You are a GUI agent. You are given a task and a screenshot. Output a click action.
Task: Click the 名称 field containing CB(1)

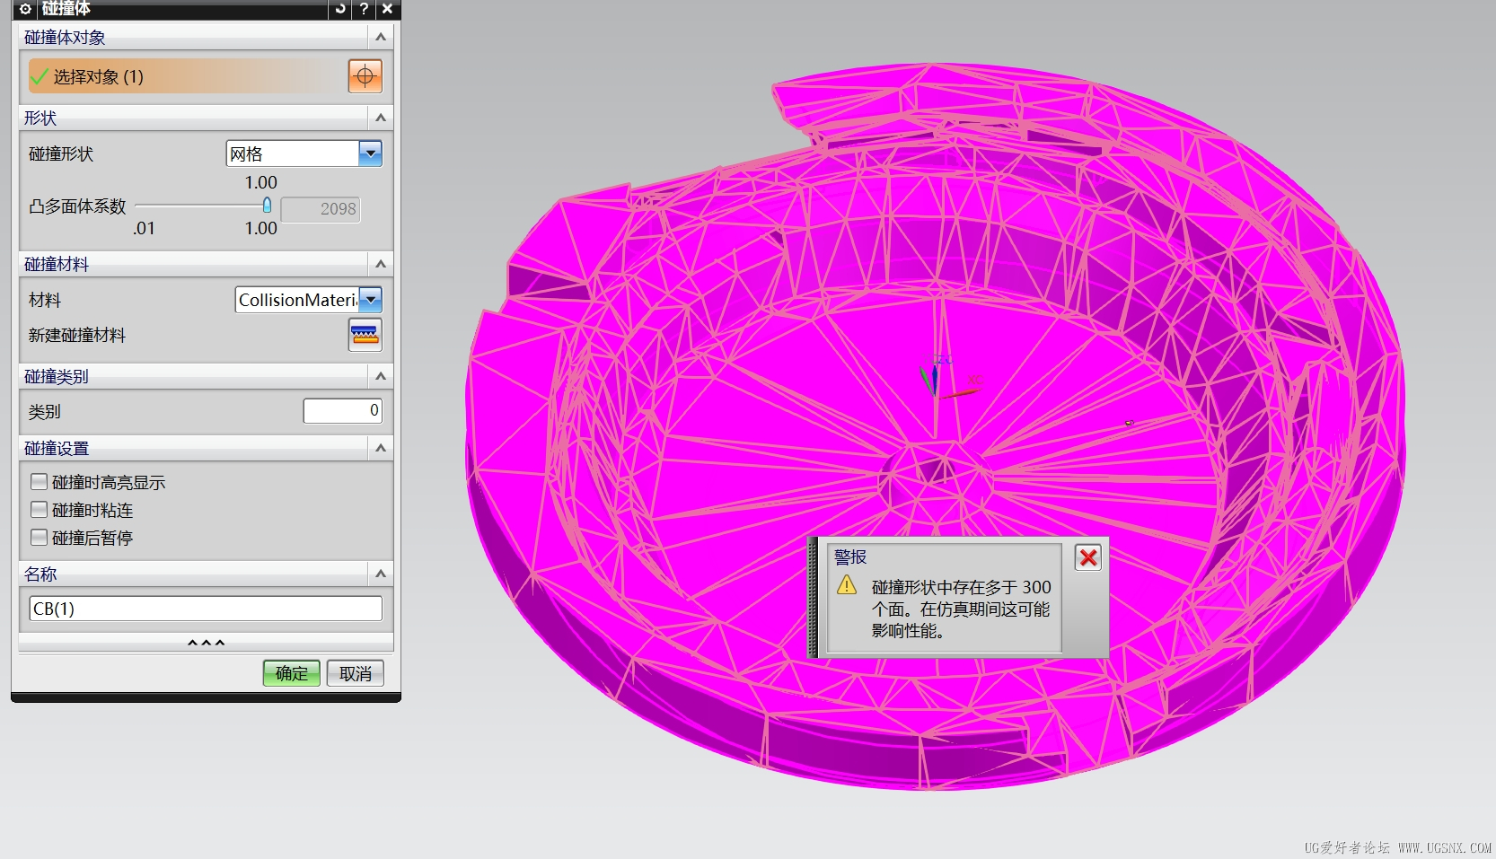pyautogui.click(x=206, y=609)
